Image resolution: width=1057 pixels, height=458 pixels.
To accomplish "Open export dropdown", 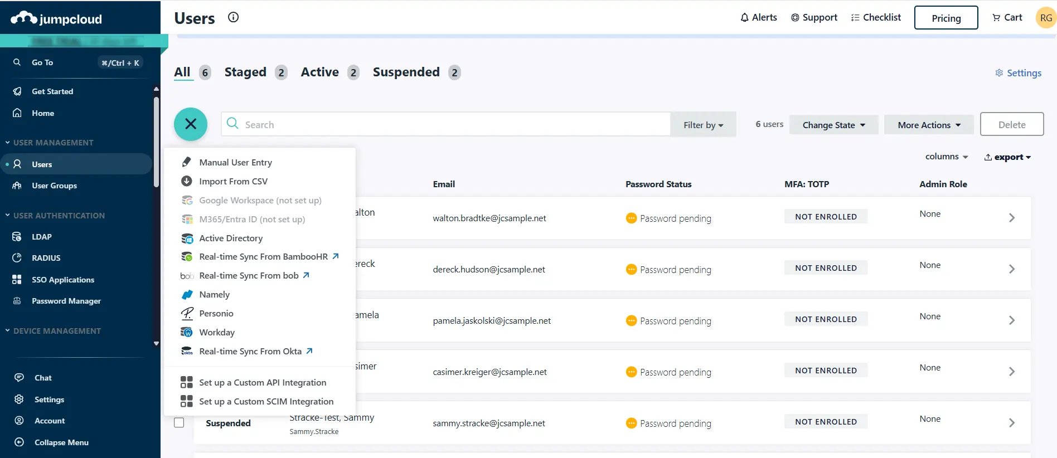I will 1007,157.
